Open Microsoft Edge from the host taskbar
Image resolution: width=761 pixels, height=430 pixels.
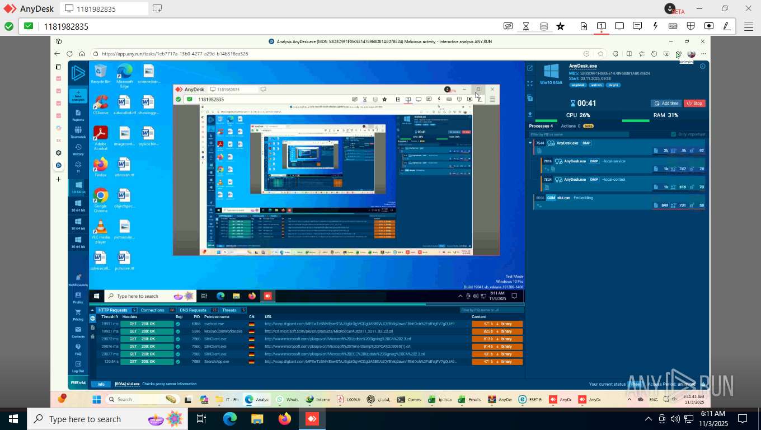point(230,419)
